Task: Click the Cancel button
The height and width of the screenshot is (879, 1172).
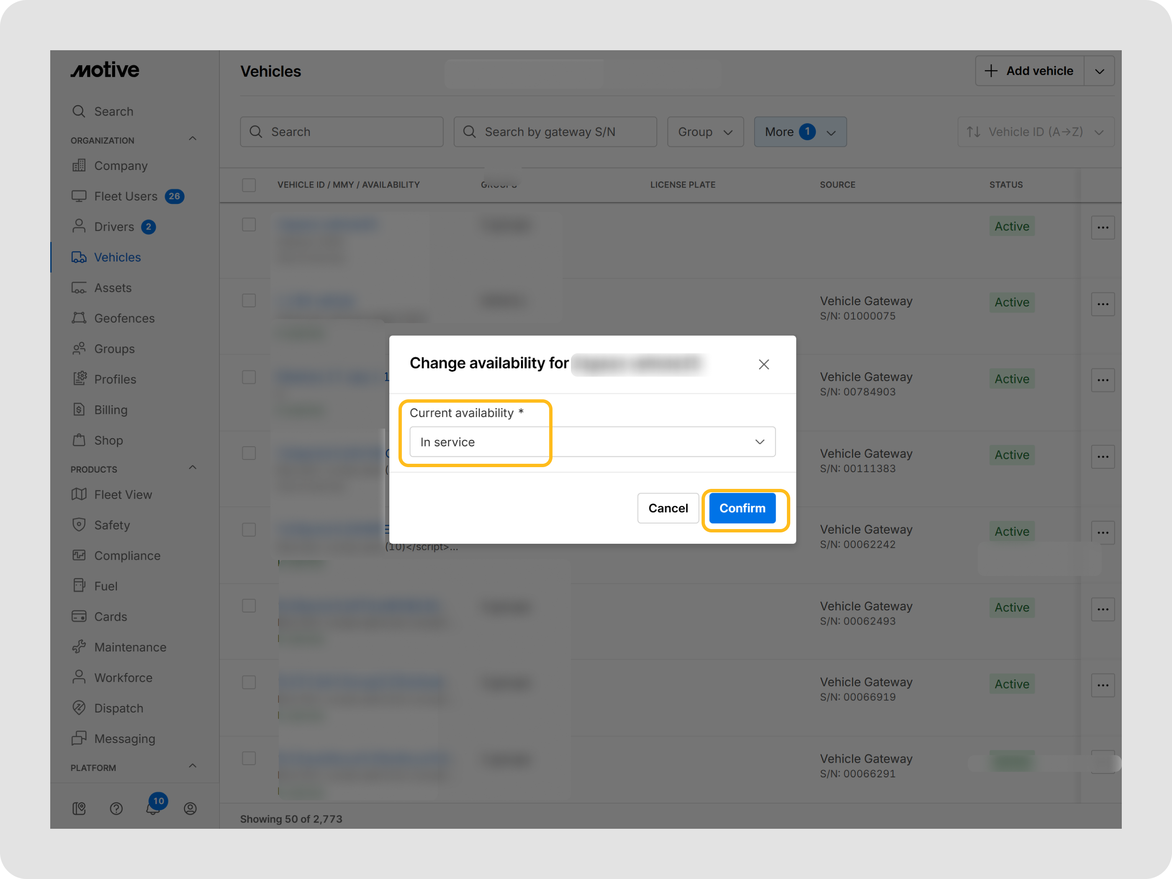Action: click(668, 508)
